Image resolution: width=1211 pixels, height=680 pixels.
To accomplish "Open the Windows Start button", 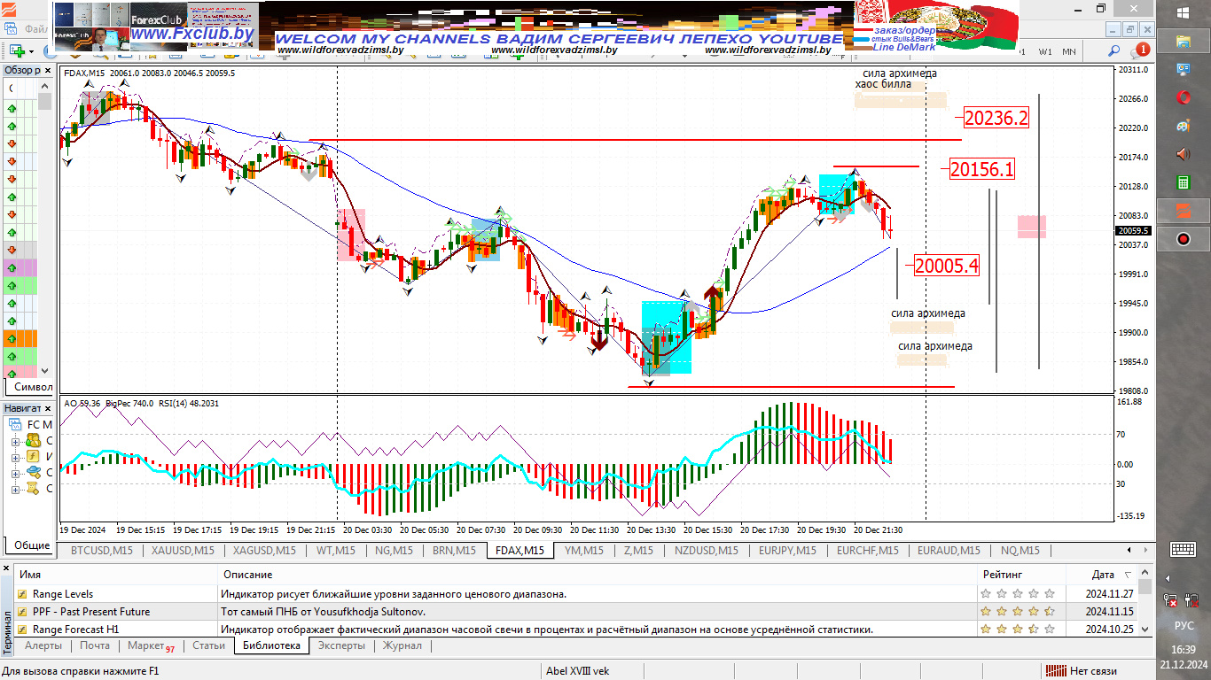I will 1184,12.
